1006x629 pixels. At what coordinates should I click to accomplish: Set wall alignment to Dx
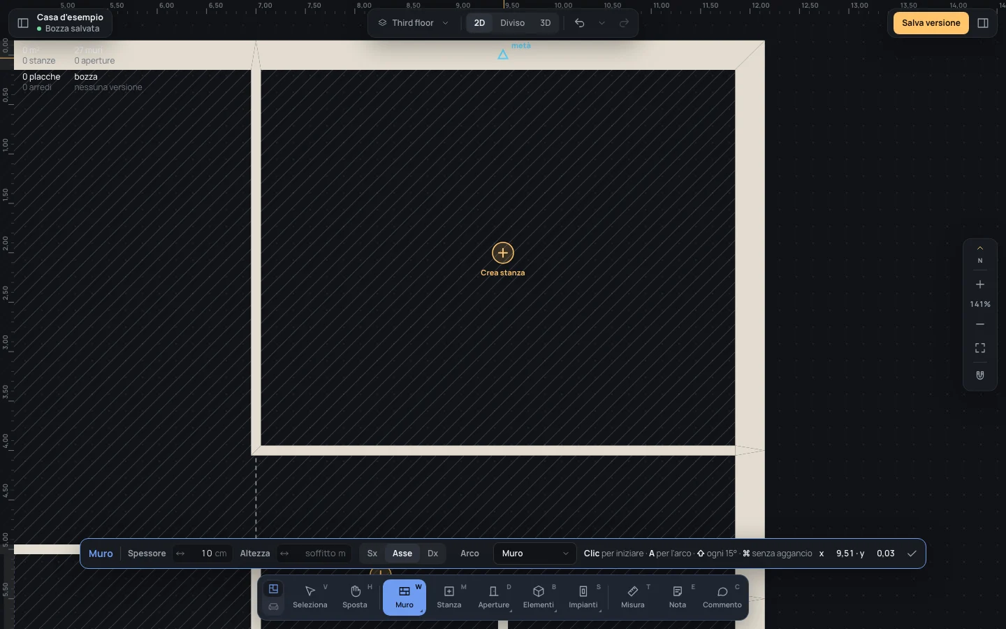(432, 554)
